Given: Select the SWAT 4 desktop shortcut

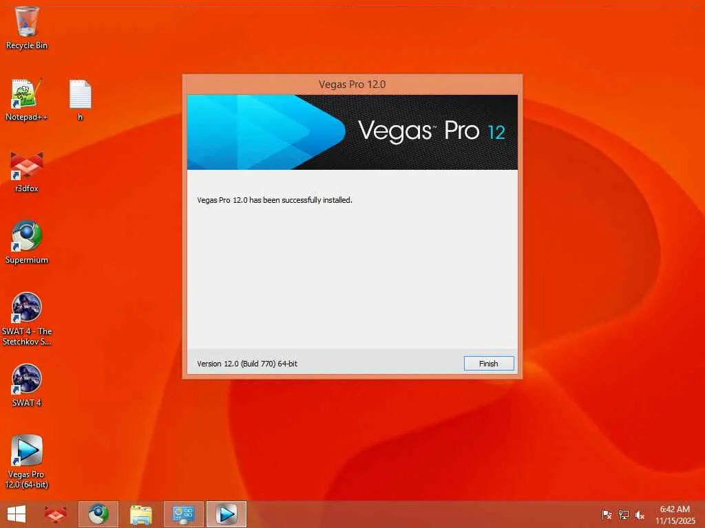Looking at the screenshot, I should pyautogui.click(x=27, y=386).
